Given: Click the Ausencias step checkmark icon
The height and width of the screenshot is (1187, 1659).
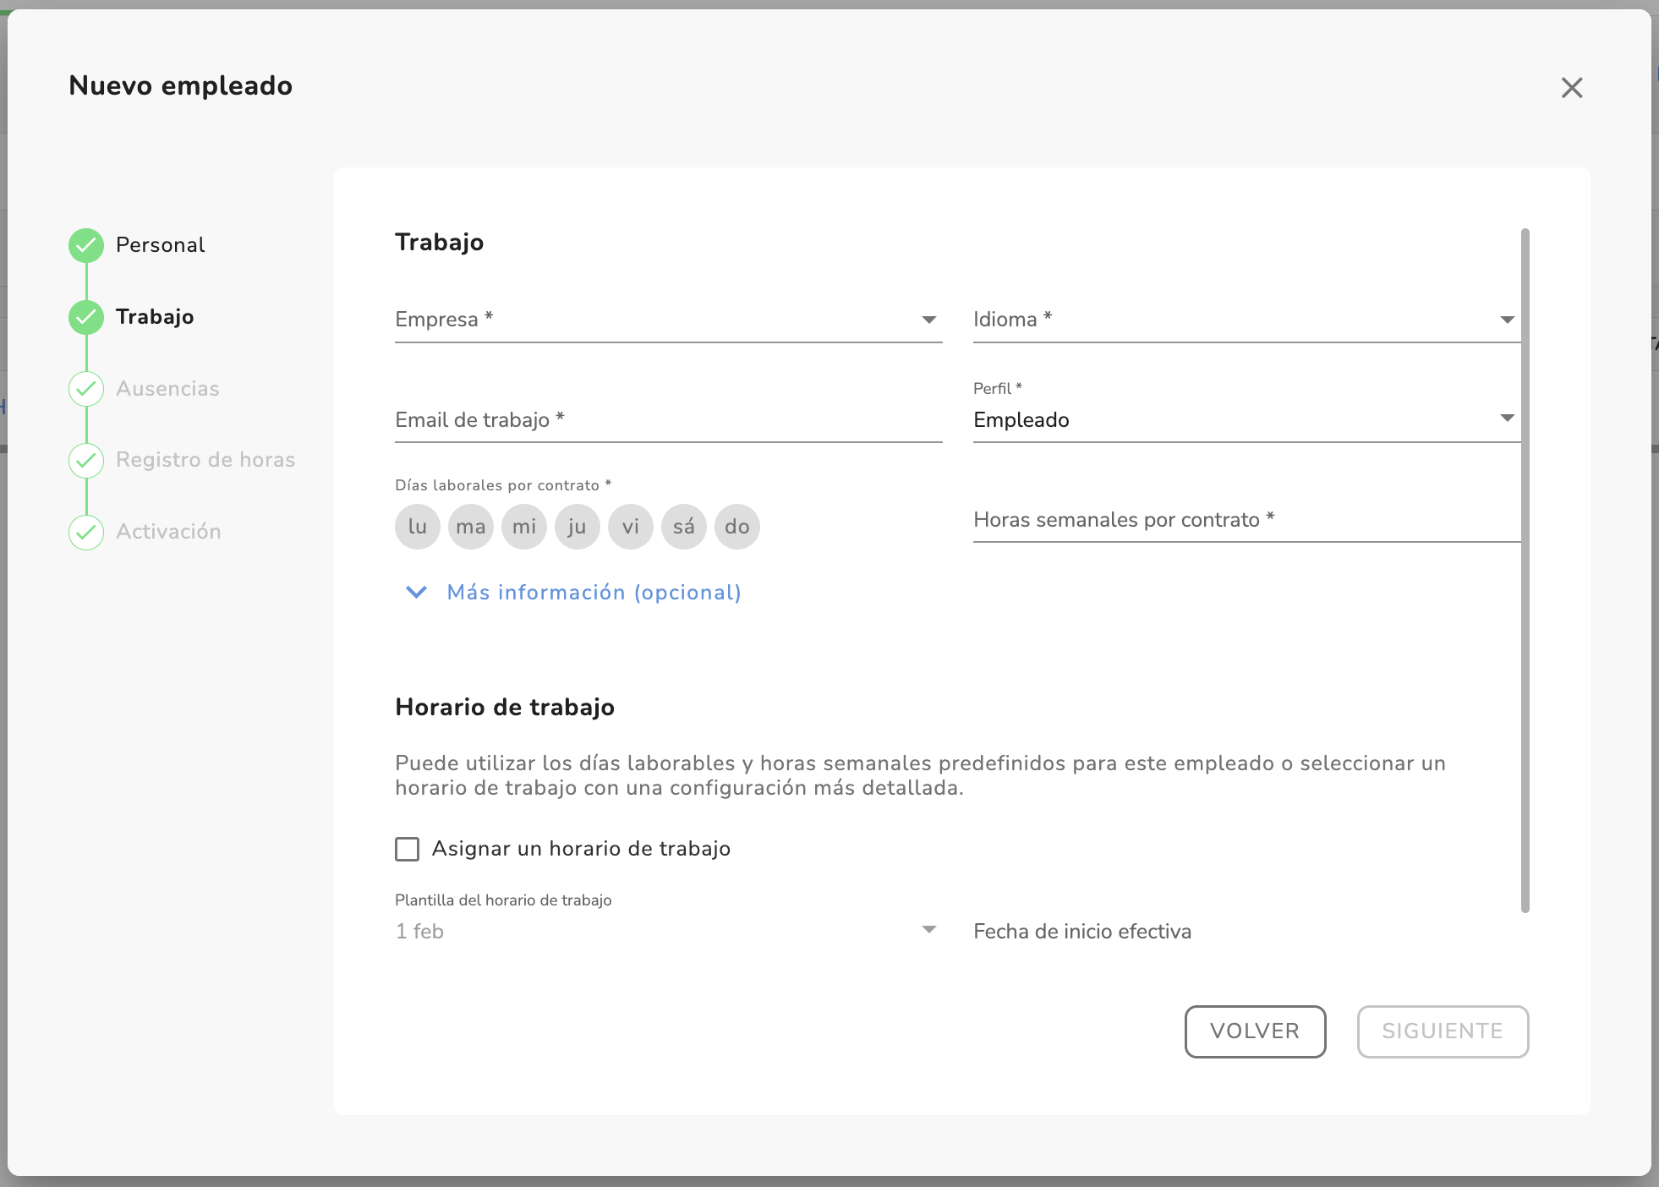Looking at the screenshot, I should tap(86, 389).
